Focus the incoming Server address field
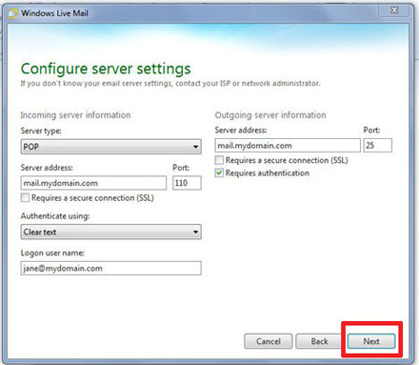 coord(93,183)
